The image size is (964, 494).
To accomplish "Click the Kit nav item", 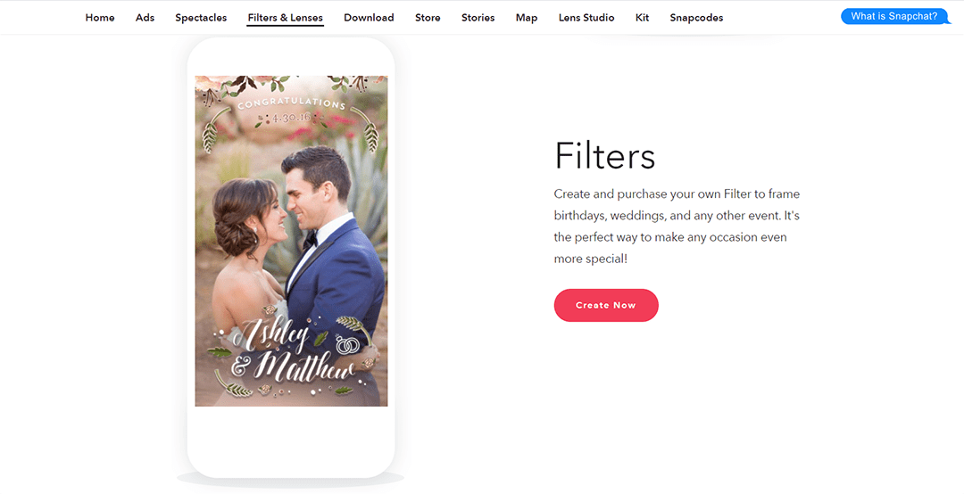I will 643,18.
